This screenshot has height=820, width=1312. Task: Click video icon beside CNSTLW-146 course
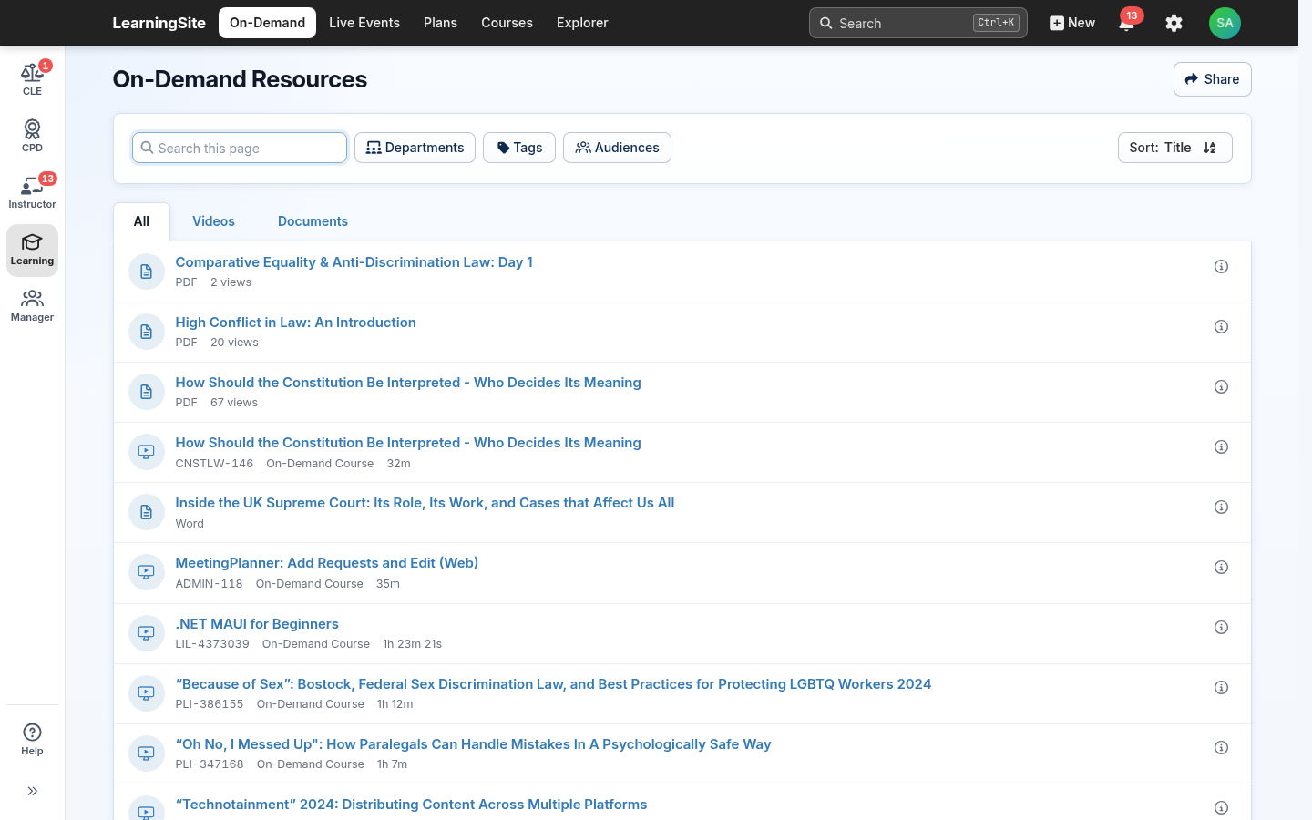point(146,452)
